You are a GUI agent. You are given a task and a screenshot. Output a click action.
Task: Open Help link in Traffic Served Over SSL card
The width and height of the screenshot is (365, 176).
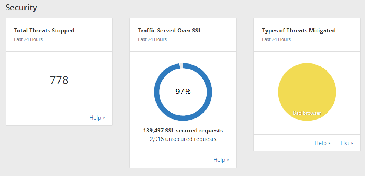click(219, 160)
